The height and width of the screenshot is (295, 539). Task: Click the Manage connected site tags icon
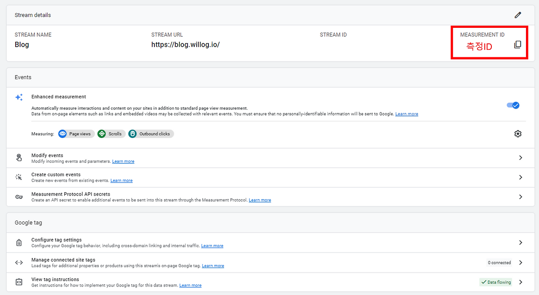[19, 263]
